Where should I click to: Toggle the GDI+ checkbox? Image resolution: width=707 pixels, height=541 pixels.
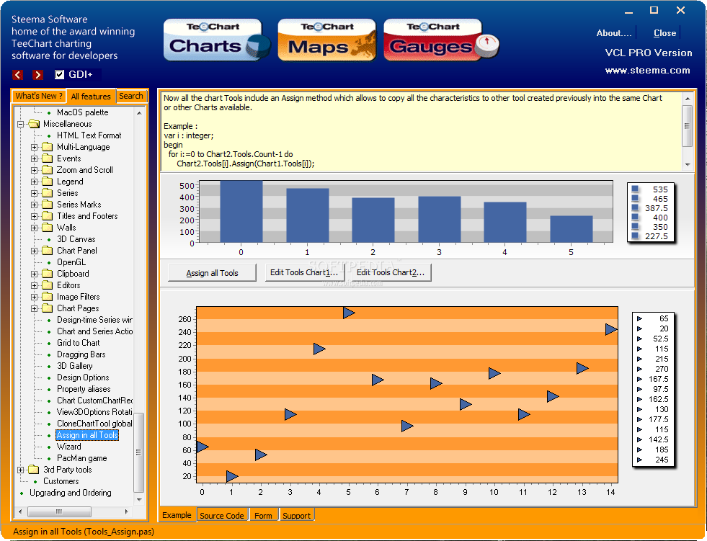point(60,74)
